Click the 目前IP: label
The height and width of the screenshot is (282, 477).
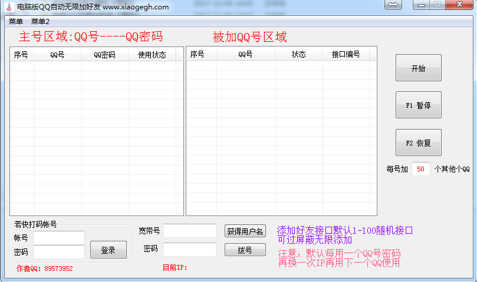[x=175, y=267]
